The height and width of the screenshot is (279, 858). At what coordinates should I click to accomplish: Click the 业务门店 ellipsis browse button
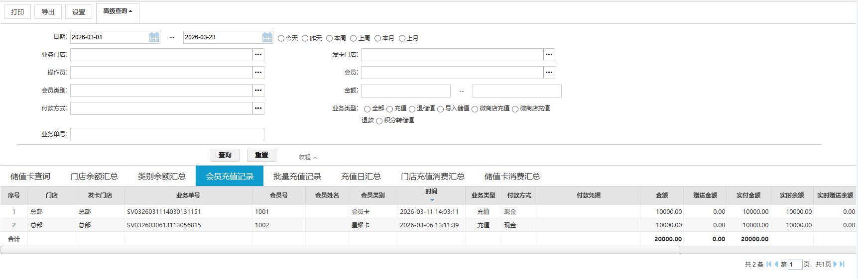258,55
